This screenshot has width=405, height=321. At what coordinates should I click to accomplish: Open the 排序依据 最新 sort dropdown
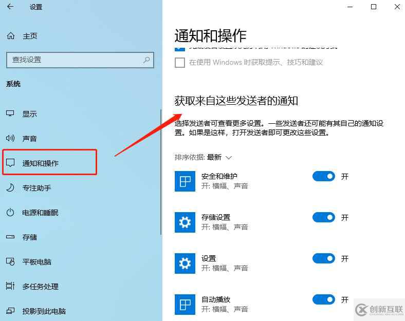click(x=204, y=157)
